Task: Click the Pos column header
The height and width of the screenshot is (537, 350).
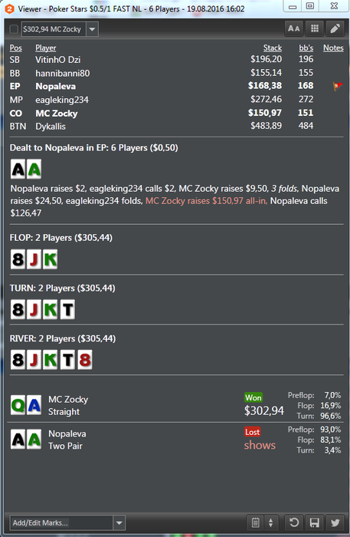Action: click(16, 48)
